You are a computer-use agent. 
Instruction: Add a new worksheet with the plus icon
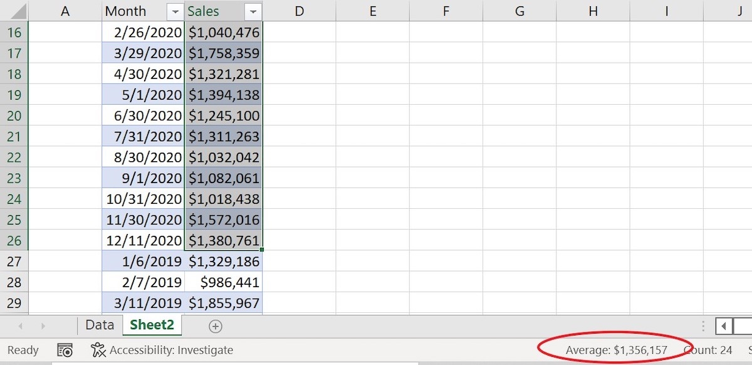tap(215, 325)
